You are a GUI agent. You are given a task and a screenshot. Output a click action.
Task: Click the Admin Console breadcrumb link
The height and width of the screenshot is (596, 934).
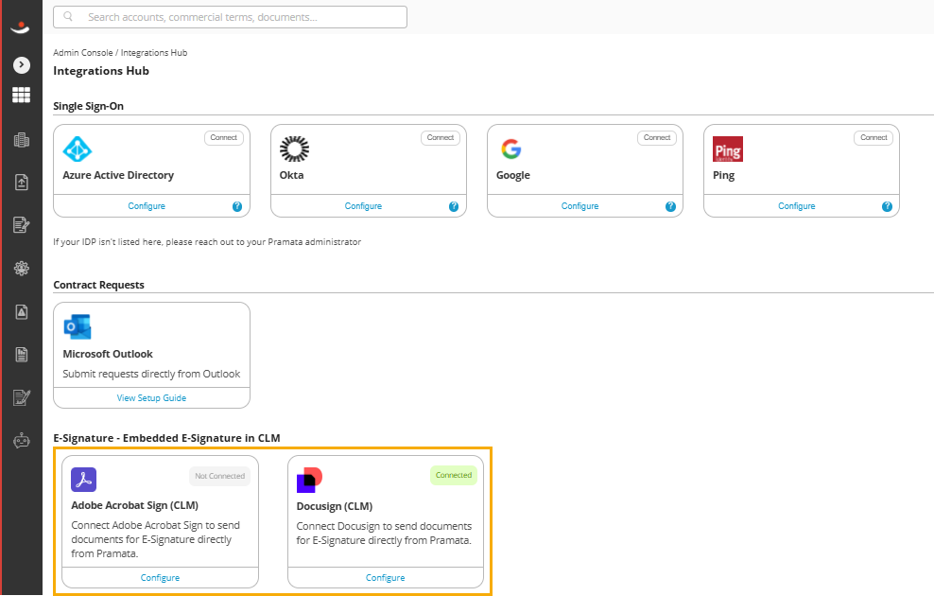click(83, 52)
